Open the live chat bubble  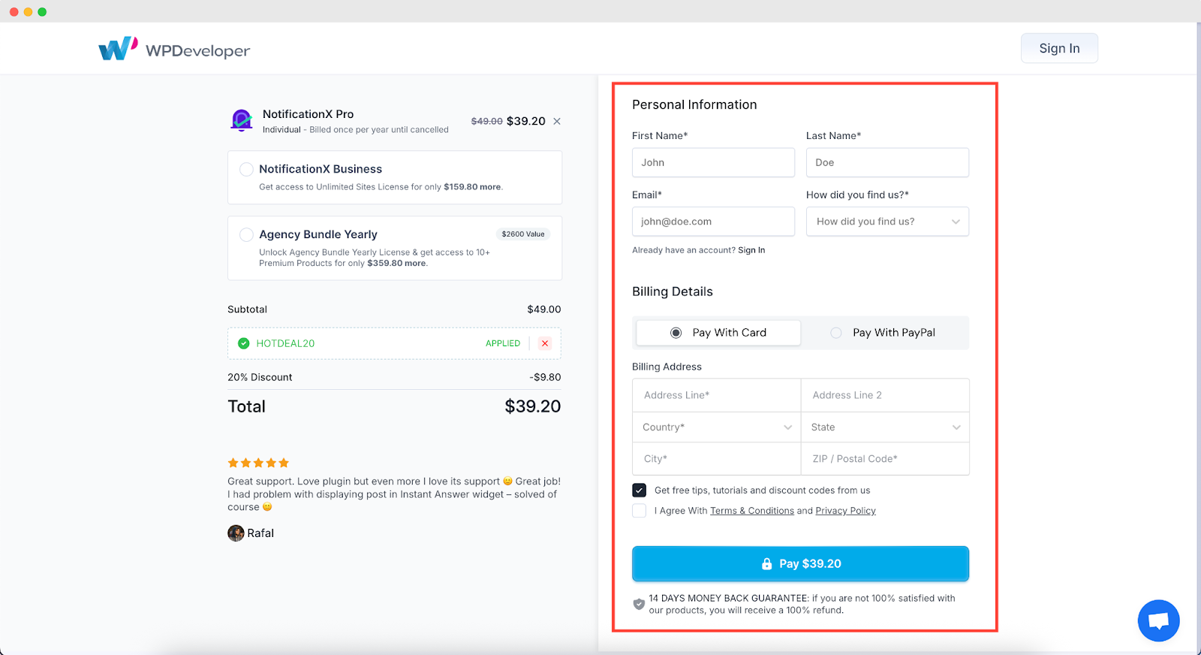tap(1158, 620)
